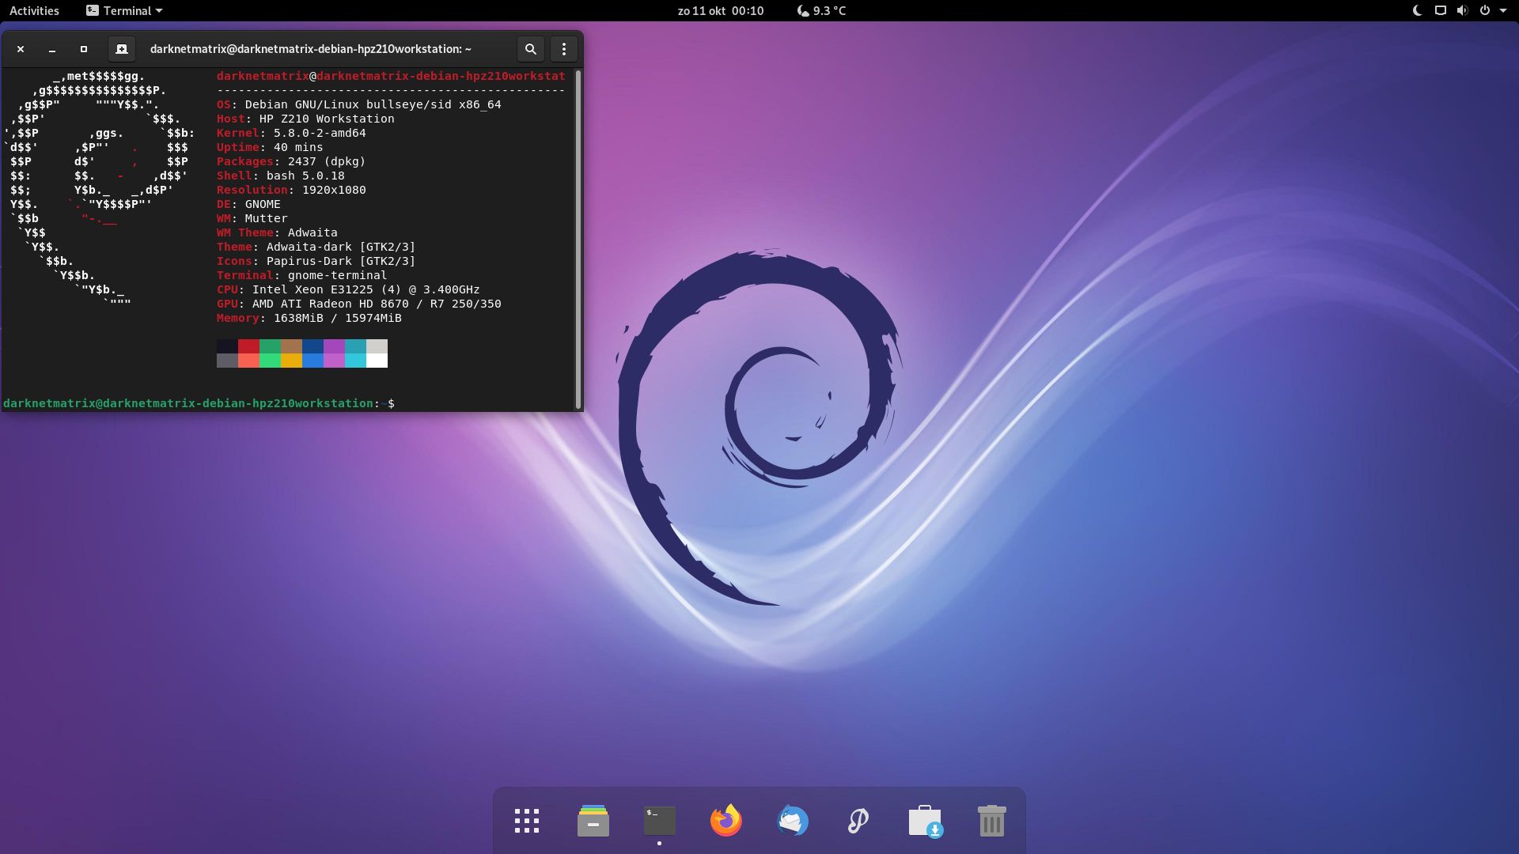Focus the running Terminal via its dock icon
The image size is (1519, 854).
[659, 820]
